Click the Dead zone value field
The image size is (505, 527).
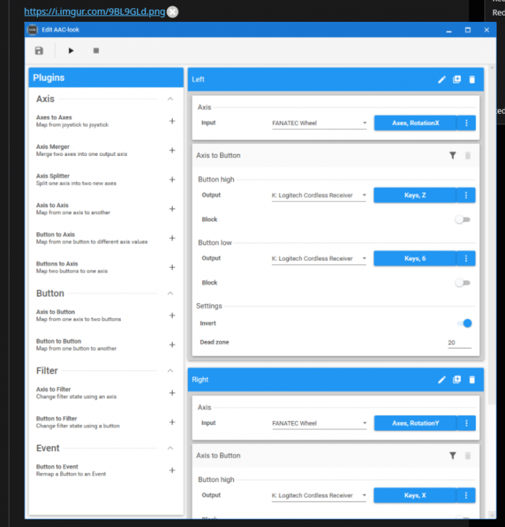(459, 343)
